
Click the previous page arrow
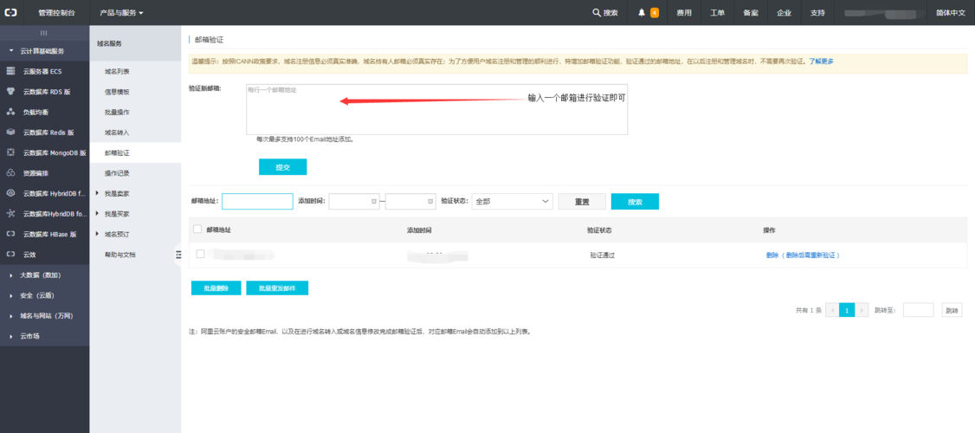click(832, 310)
